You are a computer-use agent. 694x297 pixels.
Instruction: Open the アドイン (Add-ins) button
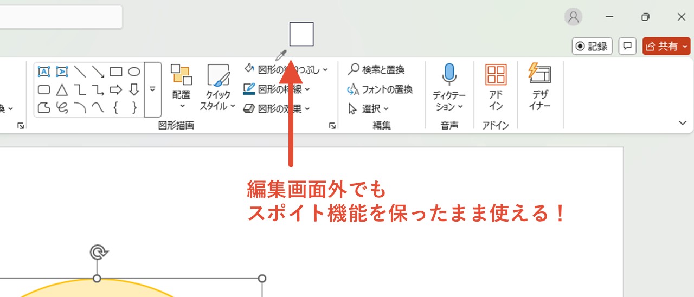tap(496, 87)
